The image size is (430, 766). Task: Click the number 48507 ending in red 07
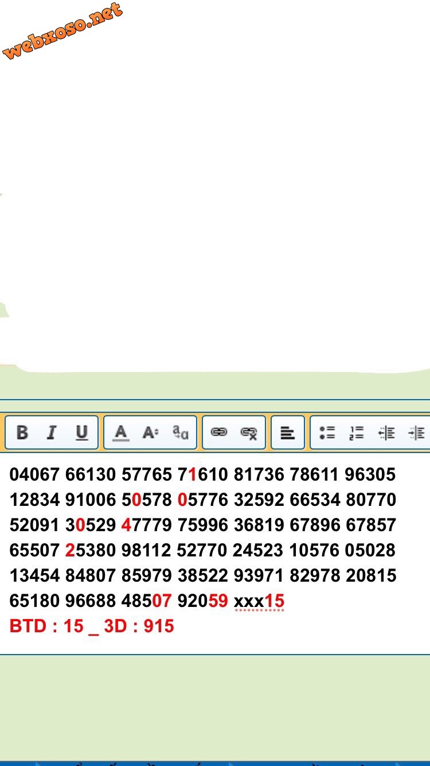[146, 601]
